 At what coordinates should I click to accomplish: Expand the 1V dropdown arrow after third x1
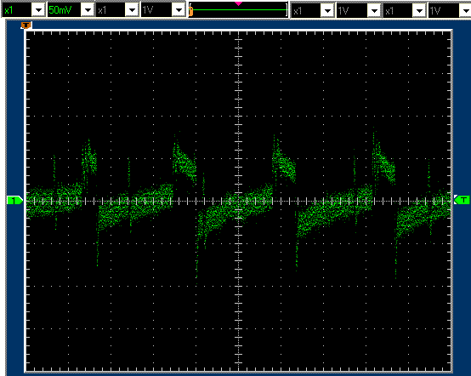(374, 11)
